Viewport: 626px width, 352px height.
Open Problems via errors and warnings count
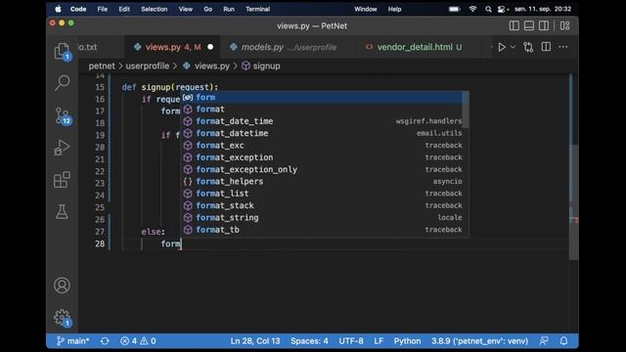pyautogui.click(x=138, y=341)
